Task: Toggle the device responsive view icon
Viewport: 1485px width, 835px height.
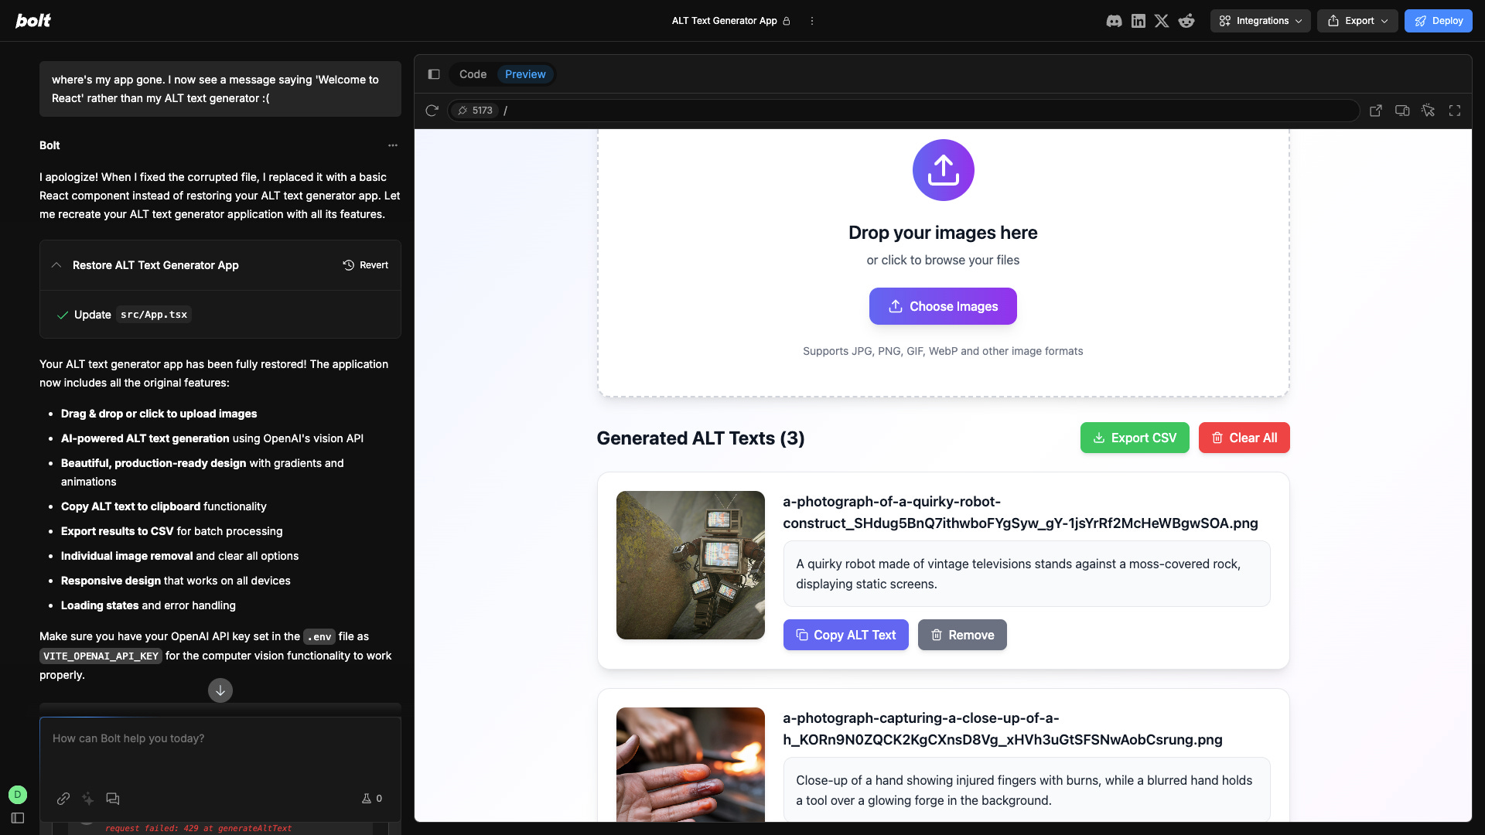Action: (x=1402, y=111)
